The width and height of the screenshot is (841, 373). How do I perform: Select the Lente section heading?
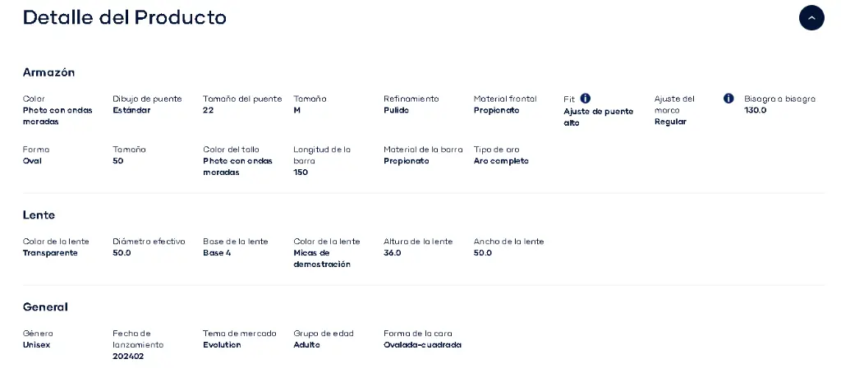click(39, 214)
